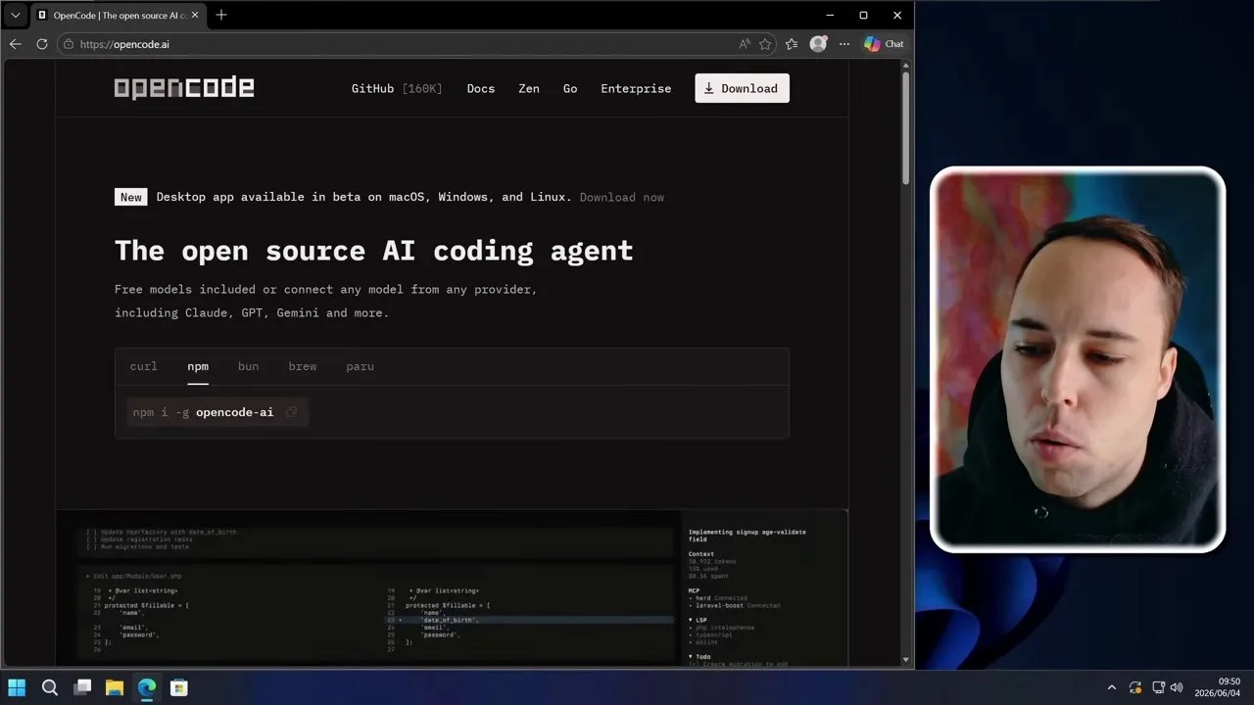Switch to the paru install tab
The width and height of the screenshot is (1254, 705).
(x=360, y=366)
